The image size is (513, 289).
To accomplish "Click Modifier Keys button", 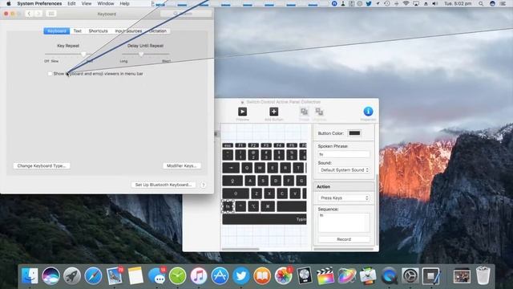I will click(182, 166).
